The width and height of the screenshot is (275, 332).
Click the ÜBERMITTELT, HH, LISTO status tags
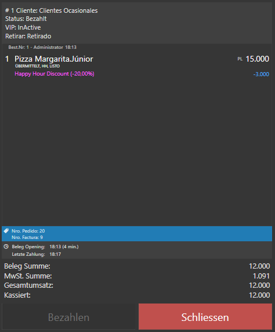37,66
